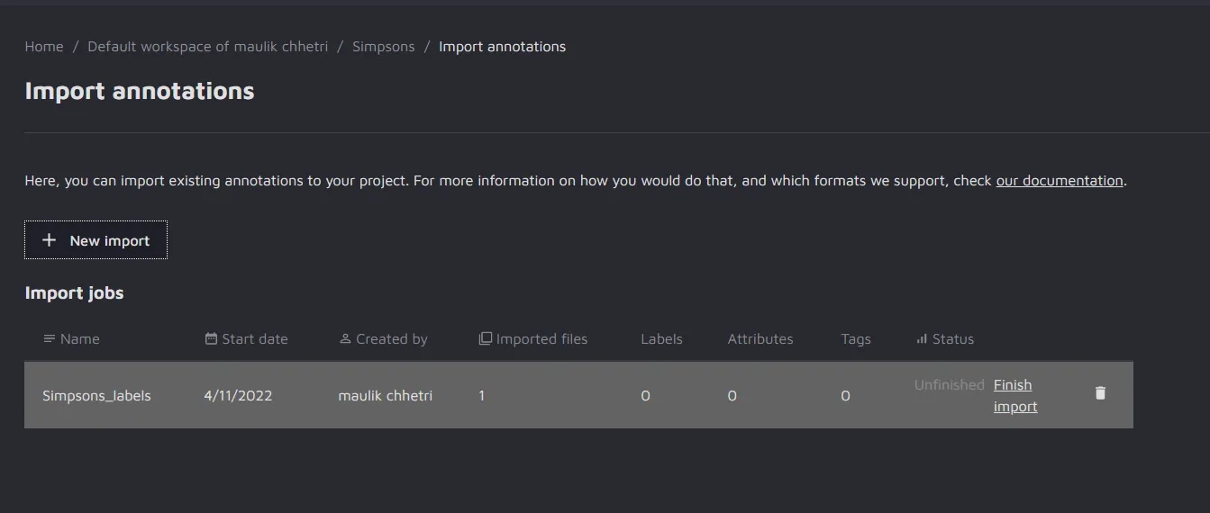Click the Unfinished status text

[x=949, y=385]
